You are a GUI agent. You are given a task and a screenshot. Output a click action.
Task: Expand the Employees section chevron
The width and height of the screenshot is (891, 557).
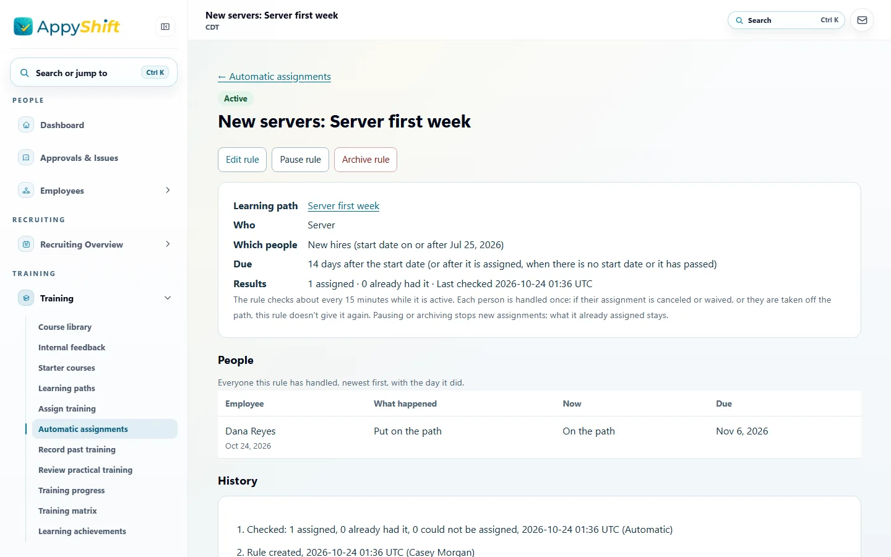click(168, 191)
